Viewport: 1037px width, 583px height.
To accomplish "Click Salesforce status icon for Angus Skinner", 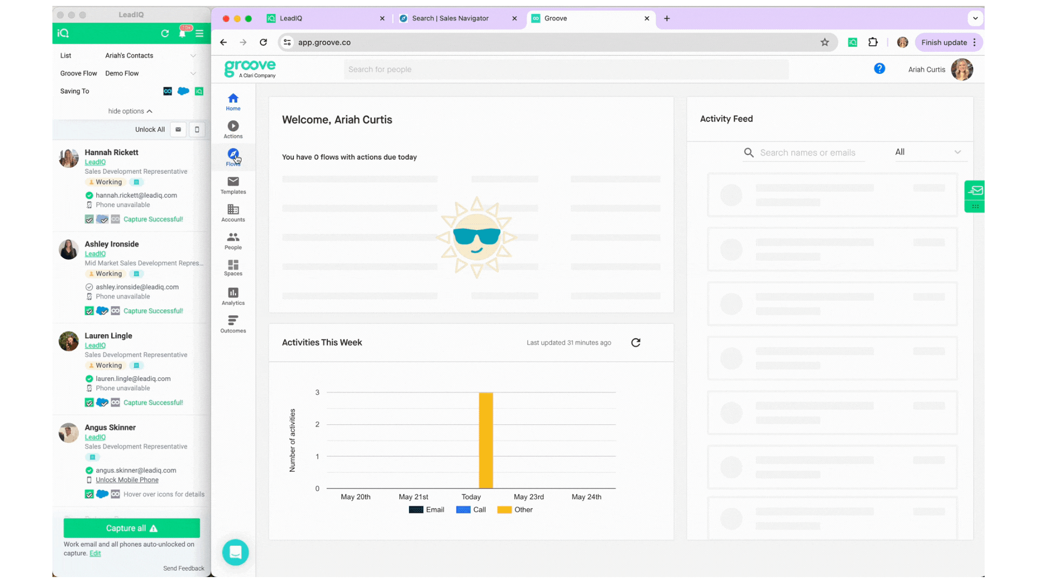I will [x=102, y=494].
